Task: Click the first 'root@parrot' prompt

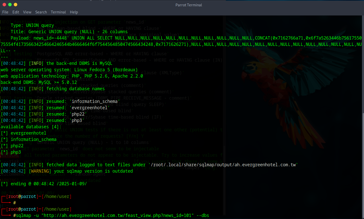Action: [x=22, y=196]
